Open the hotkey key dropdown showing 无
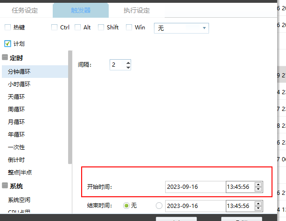286x221 pixels. coord(181,28)
